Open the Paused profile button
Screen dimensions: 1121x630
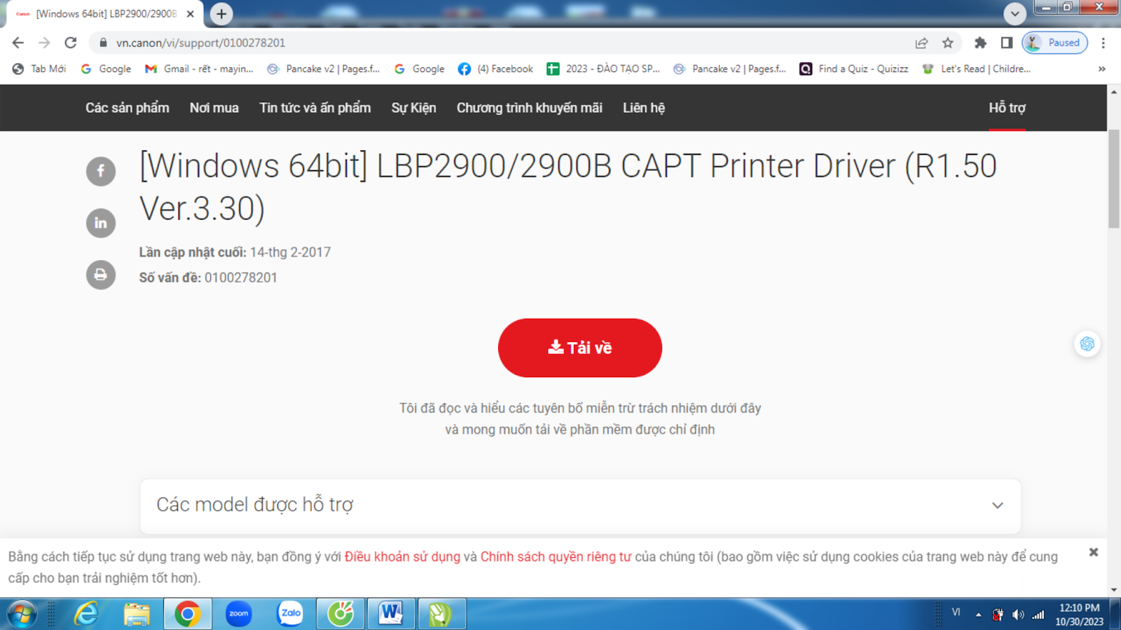click(1054, 43)
